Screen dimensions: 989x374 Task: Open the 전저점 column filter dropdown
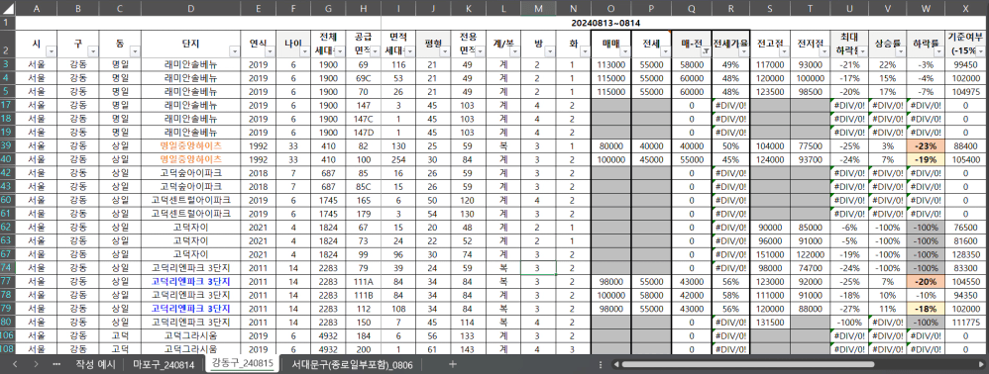(824, 51)
